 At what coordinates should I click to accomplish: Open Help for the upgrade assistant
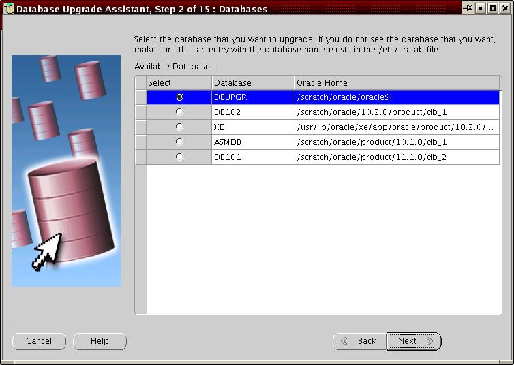[x=100, y=341]
